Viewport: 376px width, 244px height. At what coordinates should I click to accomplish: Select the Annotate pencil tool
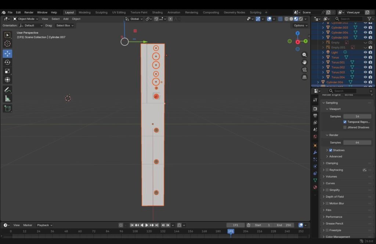[x=7, y=90]
